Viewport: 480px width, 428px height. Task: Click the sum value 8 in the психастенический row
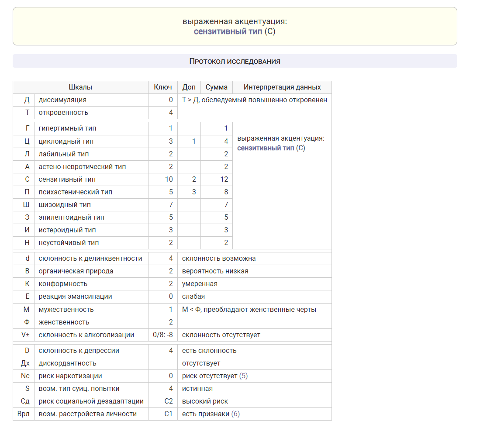point(226,192)
